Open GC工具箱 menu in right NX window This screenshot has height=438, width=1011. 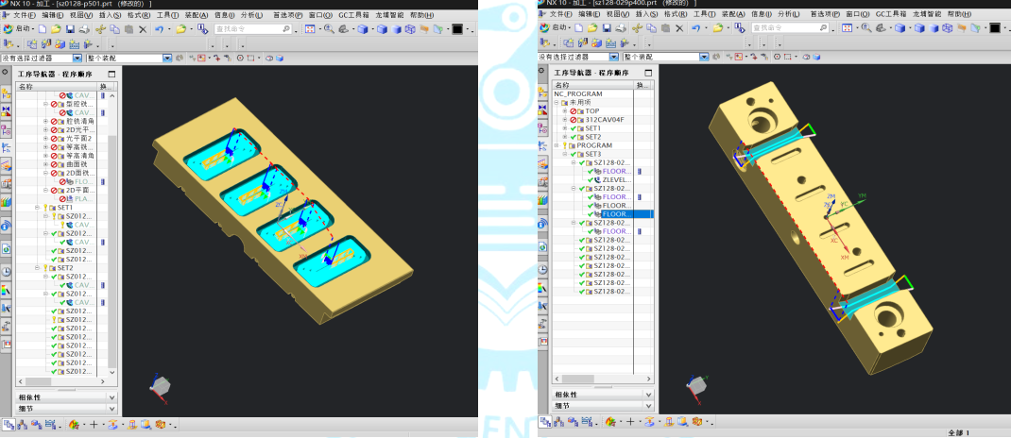click(x=893, y=14)
